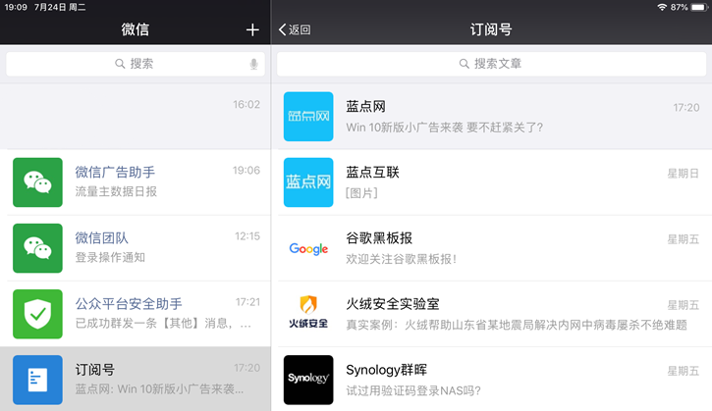Open 订阅号 document icon

pyautogui.click(x=37, y=380)
